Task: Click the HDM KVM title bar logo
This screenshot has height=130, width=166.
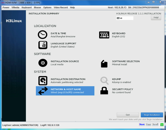Action: (x=3, y=3)
